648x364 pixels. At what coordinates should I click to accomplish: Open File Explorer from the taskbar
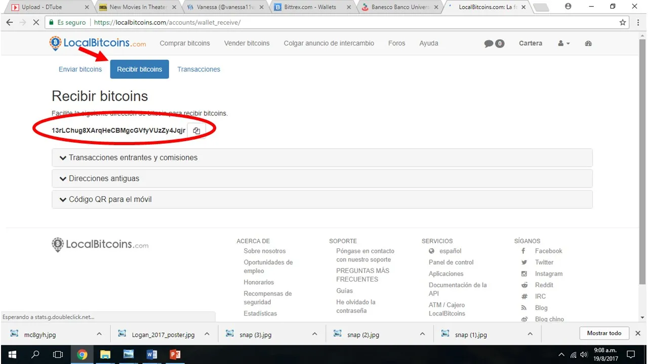(x=105, y=354)
